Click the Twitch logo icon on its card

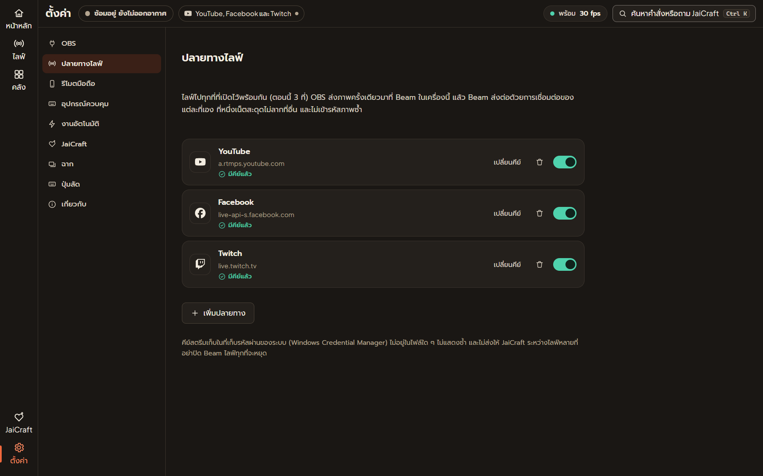click(x=200, y=264)
